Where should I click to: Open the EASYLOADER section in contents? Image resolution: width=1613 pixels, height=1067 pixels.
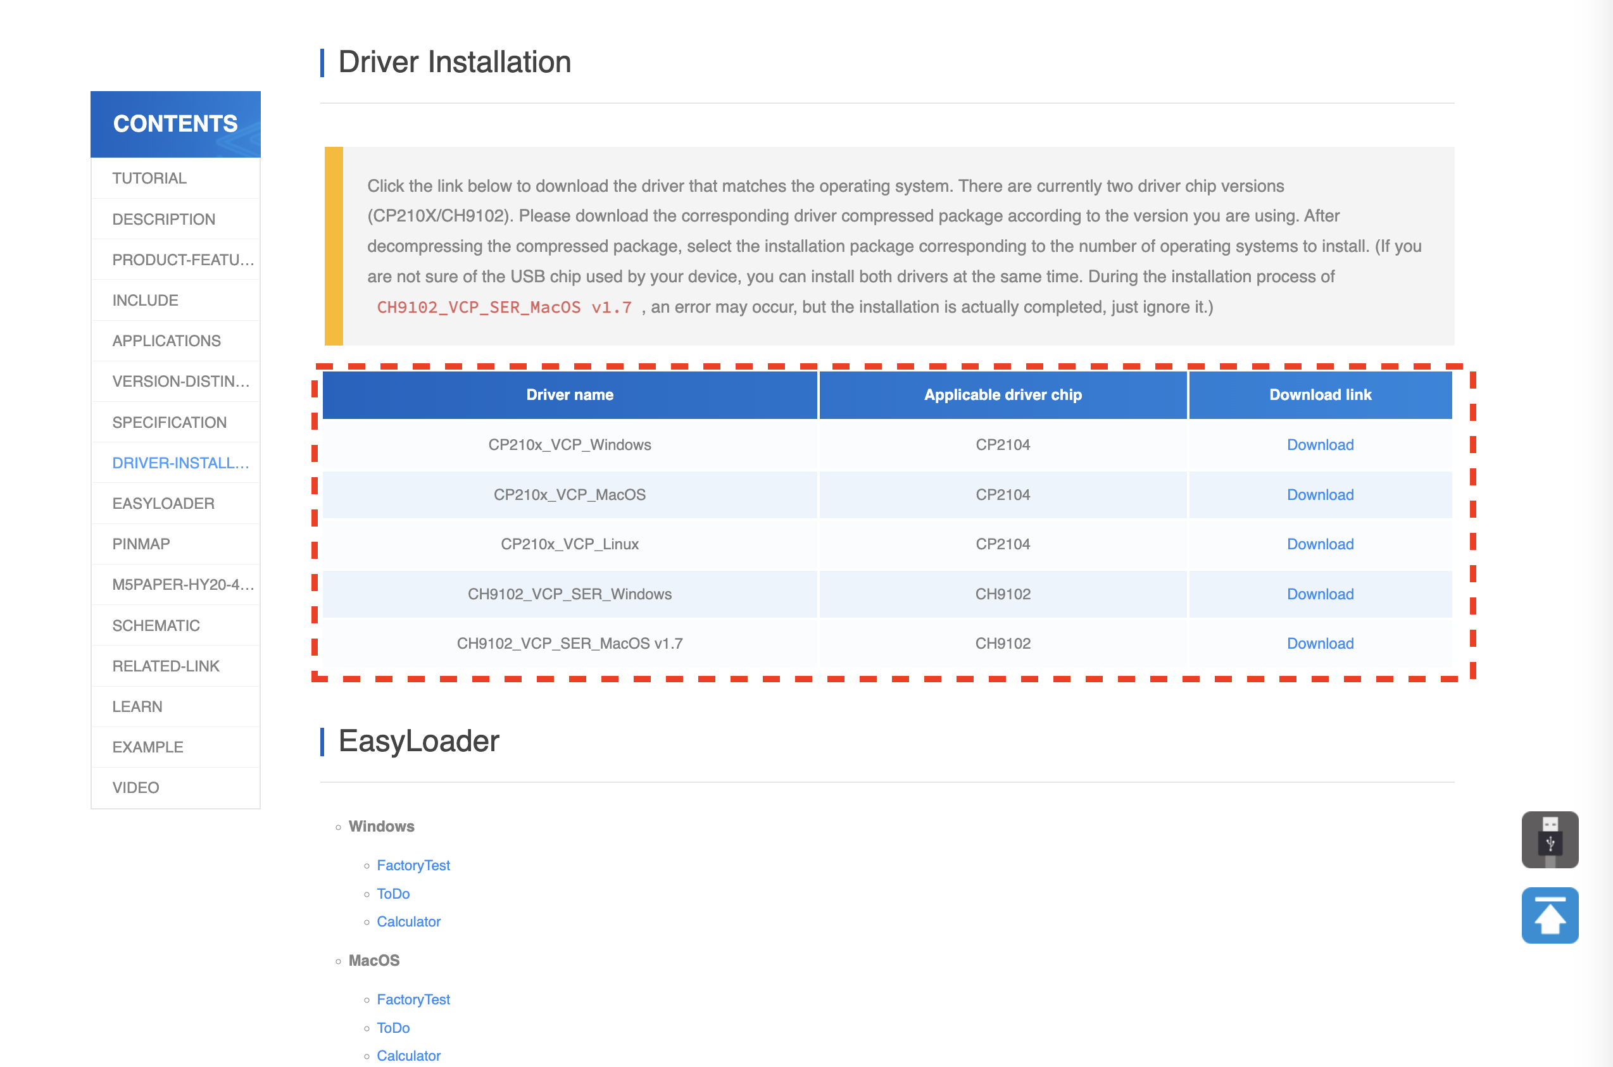tap(163, 503)
